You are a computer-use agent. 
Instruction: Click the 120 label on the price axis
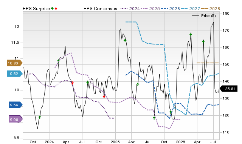(226, 115)
